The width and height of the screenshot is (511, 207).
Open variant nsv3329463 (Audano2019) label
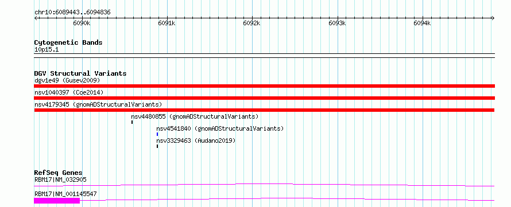196,140
